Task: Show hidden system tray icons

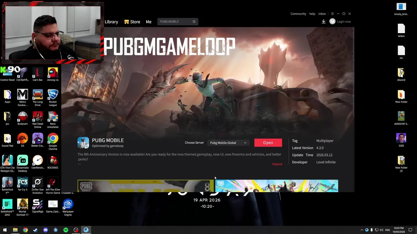Action: point(362,230)
